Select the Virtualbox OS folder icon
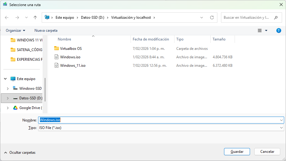 coord(56,48)
